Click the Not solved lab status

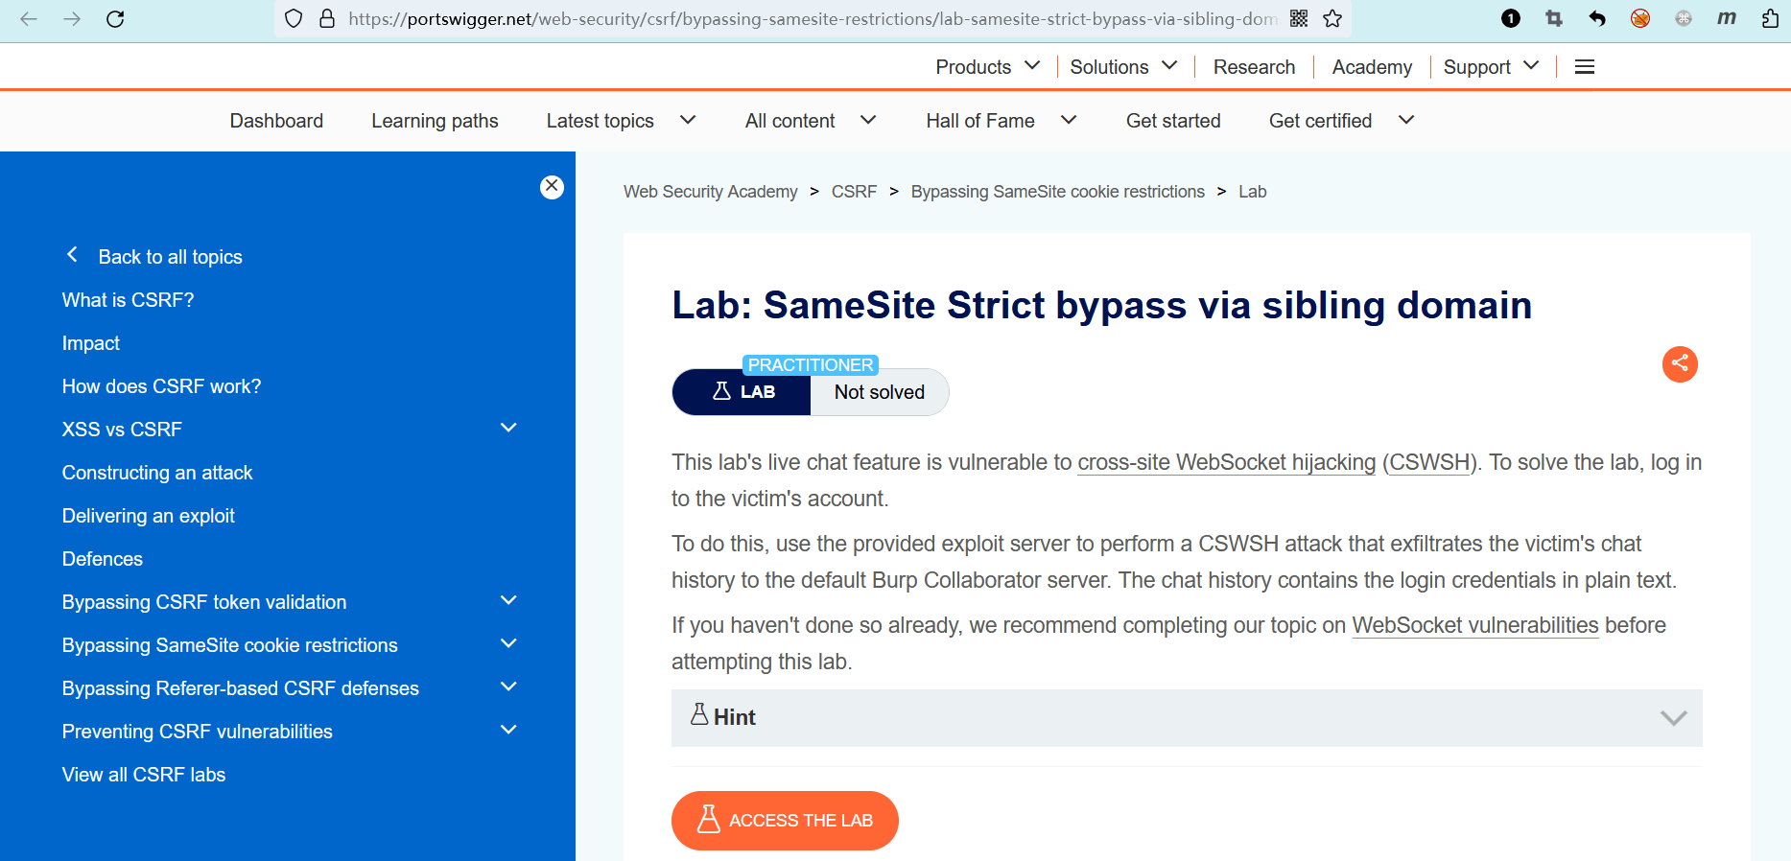coord(879,392)
